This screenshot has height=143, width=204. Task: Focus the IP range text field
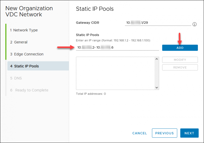pyautogui.click(x=117, y=48)
